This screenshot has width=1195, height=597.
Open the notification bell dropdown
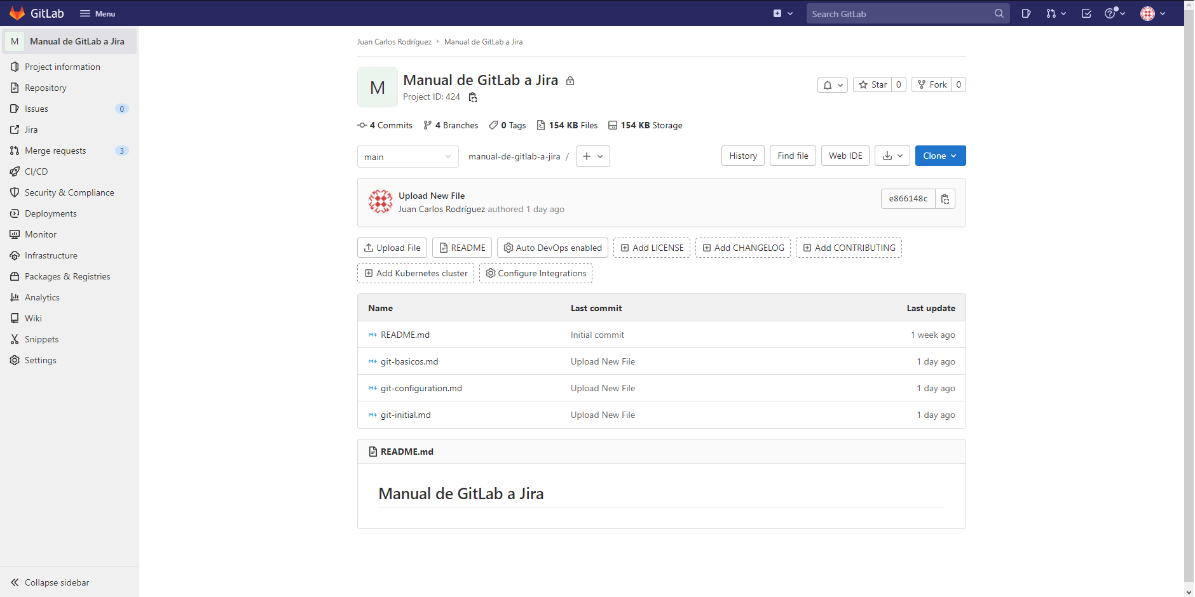(x=833, y=84)
